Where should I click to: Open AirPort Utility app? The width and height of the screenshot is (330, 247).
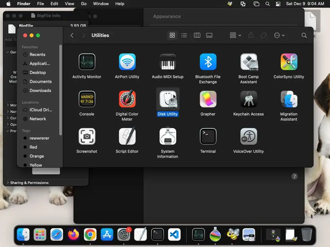[127, 62]
